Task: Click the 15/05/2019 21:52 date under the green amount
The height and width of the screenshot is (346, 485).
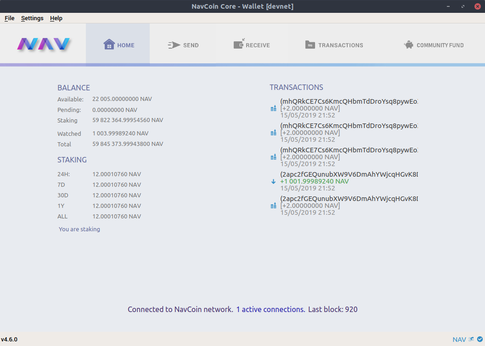Action: click(307, 188)
